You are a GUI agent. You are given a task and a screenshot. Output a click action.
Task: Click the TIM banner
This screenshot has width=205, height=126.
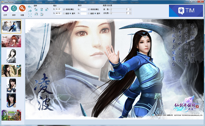(186, 11)
